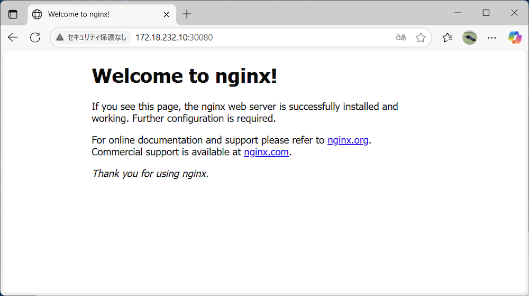Follow the nginx.com link
This screenshot has width=529, height=296.
coord(266,152)
